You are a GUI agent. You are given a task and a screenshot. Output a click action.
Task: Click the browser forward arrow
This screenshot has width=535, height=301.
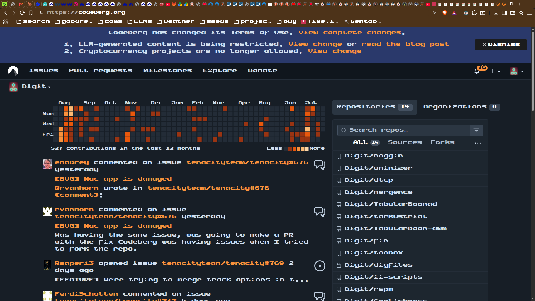(14, 13)
